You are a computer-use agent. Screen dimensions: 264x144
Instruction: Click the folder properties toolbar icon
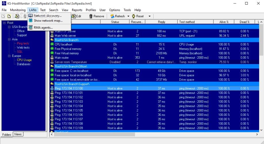[x=17, y=16]
